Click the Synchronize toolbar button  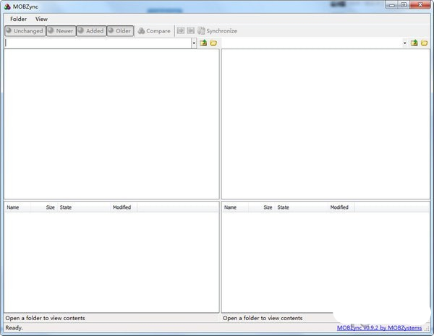217,31
